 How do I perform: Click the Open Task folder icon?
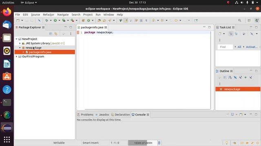[x=104, y=21]
